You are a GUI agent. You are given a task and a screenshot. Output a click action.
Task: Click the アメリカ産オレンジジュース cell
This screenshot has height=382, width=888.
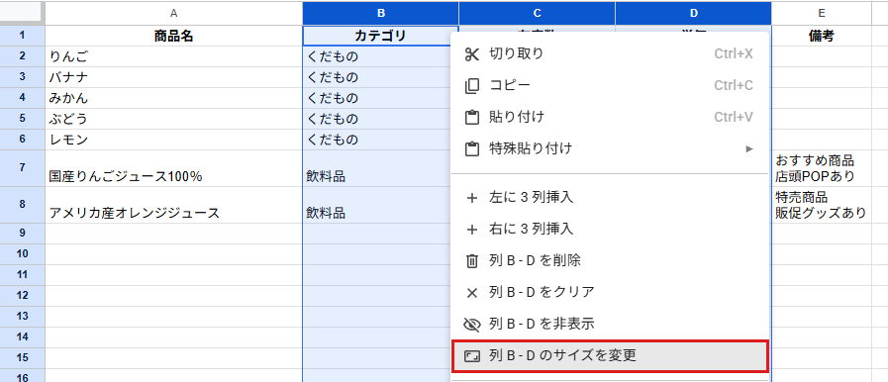pos(174,206)
